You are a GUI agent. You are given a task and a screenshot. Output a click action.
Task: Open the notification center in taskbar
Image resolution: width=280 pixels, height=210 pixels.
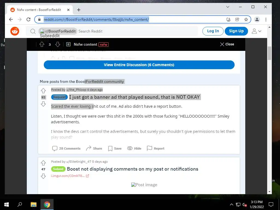[271, 205]
